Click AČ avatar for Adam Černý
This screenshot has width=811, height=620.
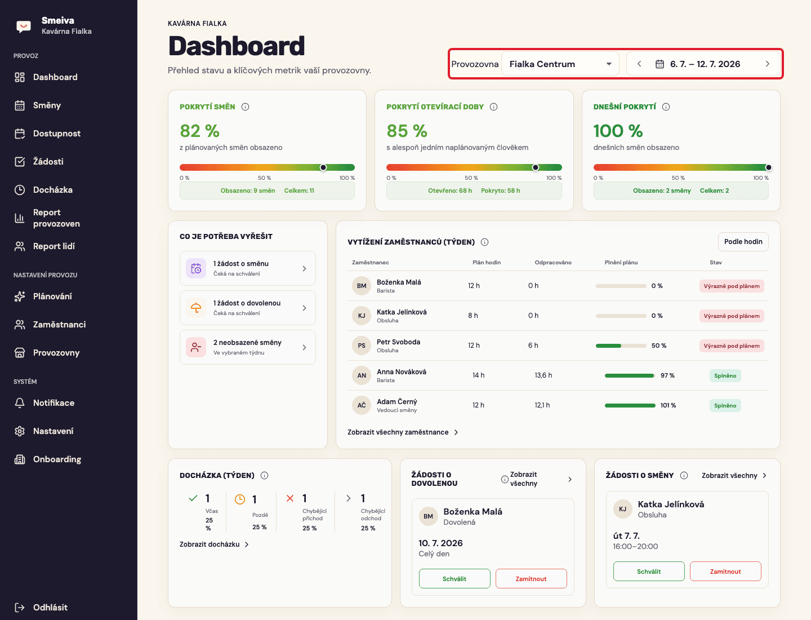coord(362,405)
